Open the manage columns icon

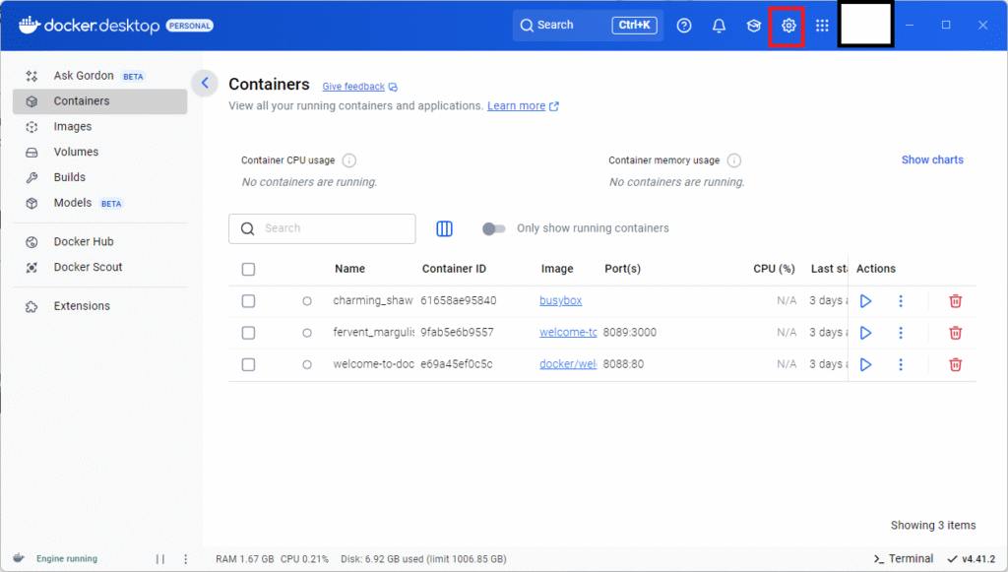click(x=444, y=228)
